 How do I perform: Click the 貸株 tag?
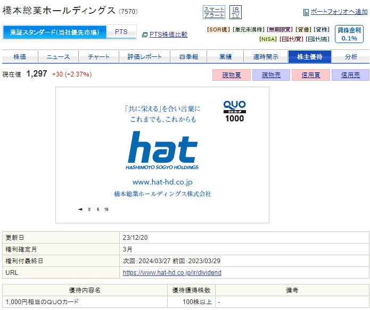[x=322, y=29]
